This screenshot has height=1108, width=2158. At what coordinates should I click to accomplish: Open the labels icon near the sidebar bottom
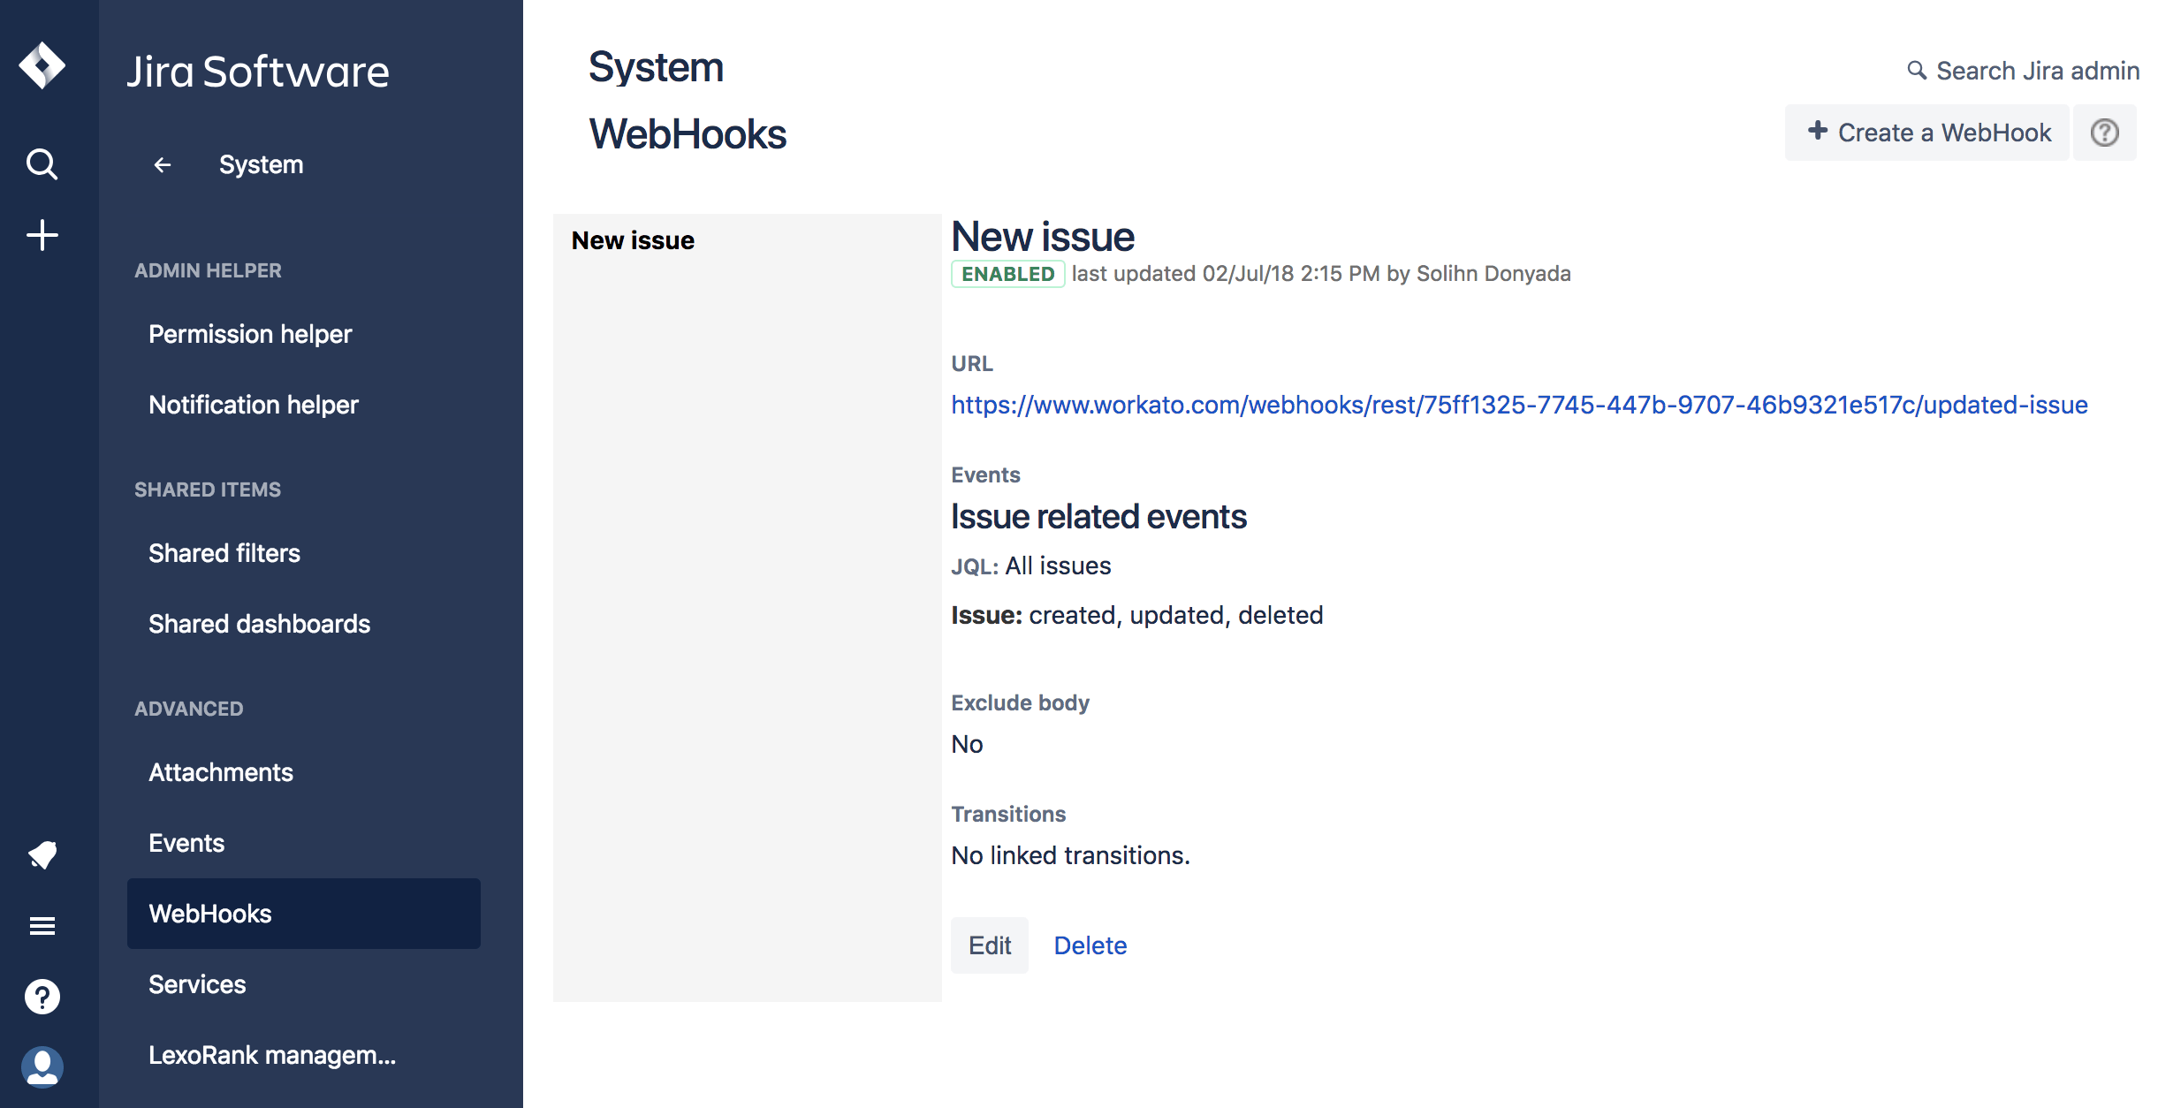(42, 854)
